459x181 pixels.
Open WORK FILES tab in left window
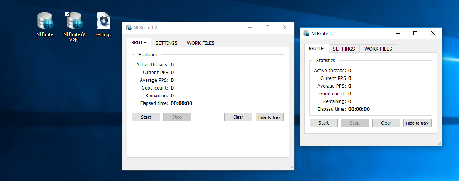pyautogui.click(x=200, y=43)
